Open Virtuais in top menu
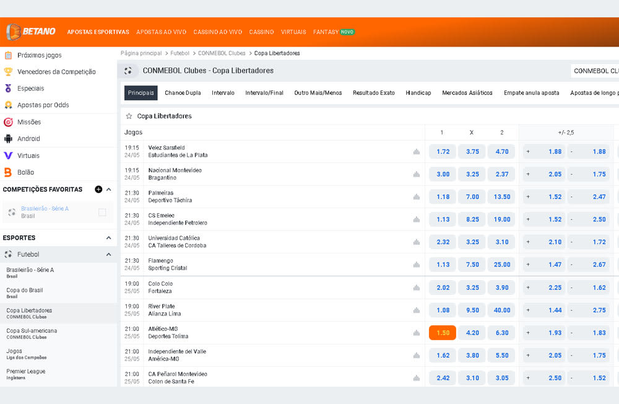Screen dimensions: 619x404 (293, 32)
